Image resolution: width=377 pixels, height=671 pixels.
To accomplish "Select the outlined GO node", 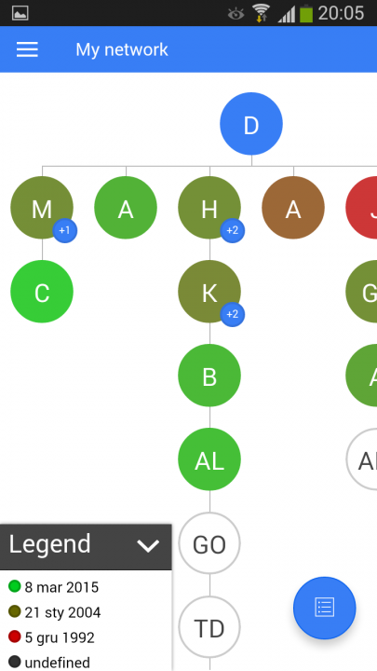I will click(x=209, y=543).
